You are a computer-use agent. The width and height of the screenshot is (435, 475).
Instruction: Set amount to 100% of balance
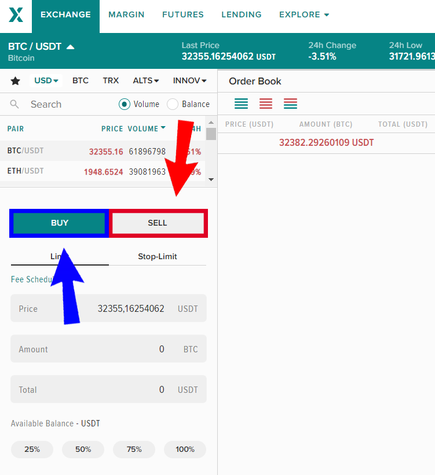tap(185, 449)
